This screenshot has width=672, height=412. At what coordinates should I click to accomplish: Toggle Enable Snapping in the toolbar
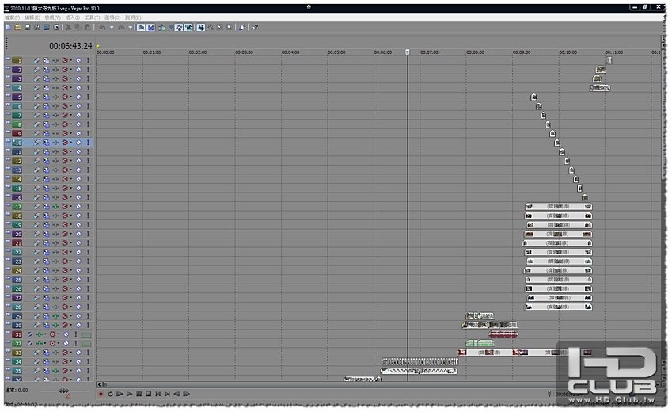141,27
